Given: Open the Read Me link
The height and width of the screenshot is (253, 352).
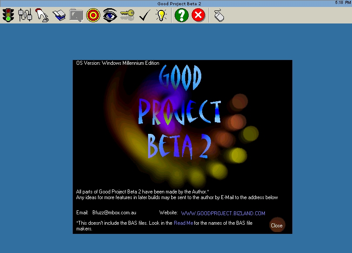Looking at the screenshot, I should tap(183, 223).
